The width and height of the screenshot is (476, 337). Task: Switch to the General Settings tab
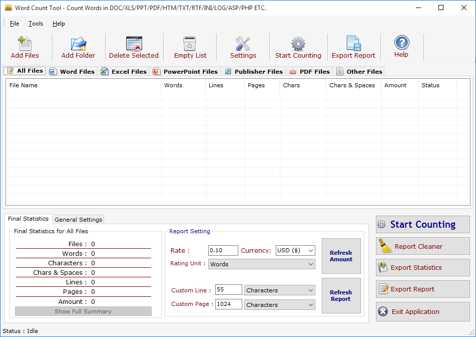coord(78,220)
